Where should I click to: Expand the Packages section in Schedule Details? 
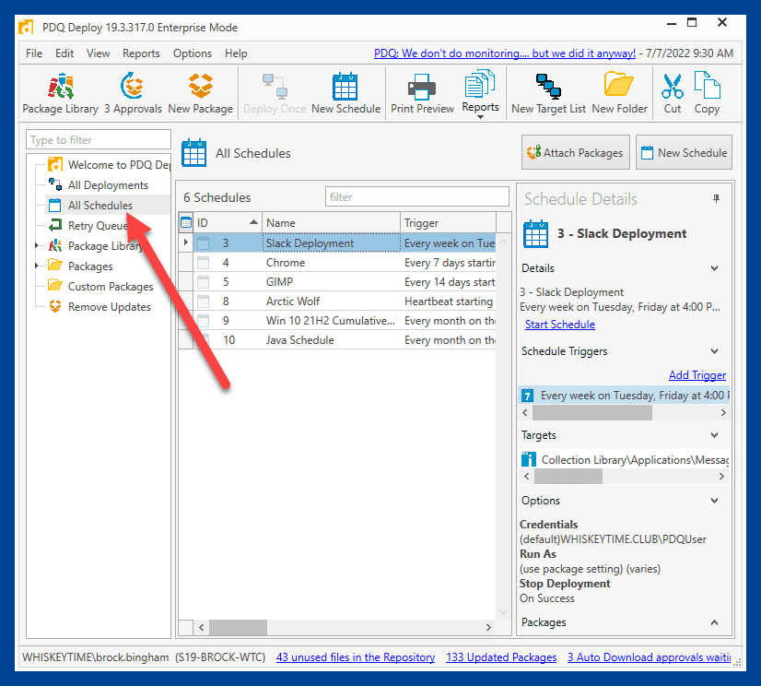714,622
